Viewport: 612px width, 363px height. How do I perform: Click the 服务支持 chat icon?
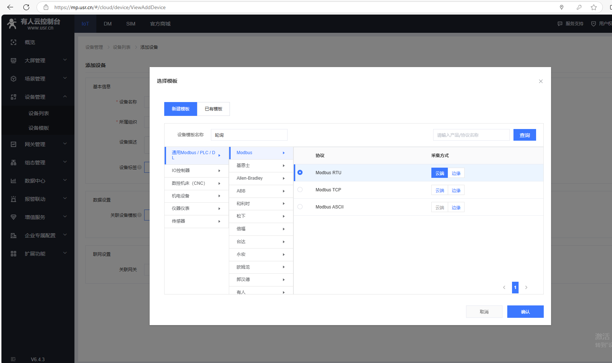coord(560,24)
